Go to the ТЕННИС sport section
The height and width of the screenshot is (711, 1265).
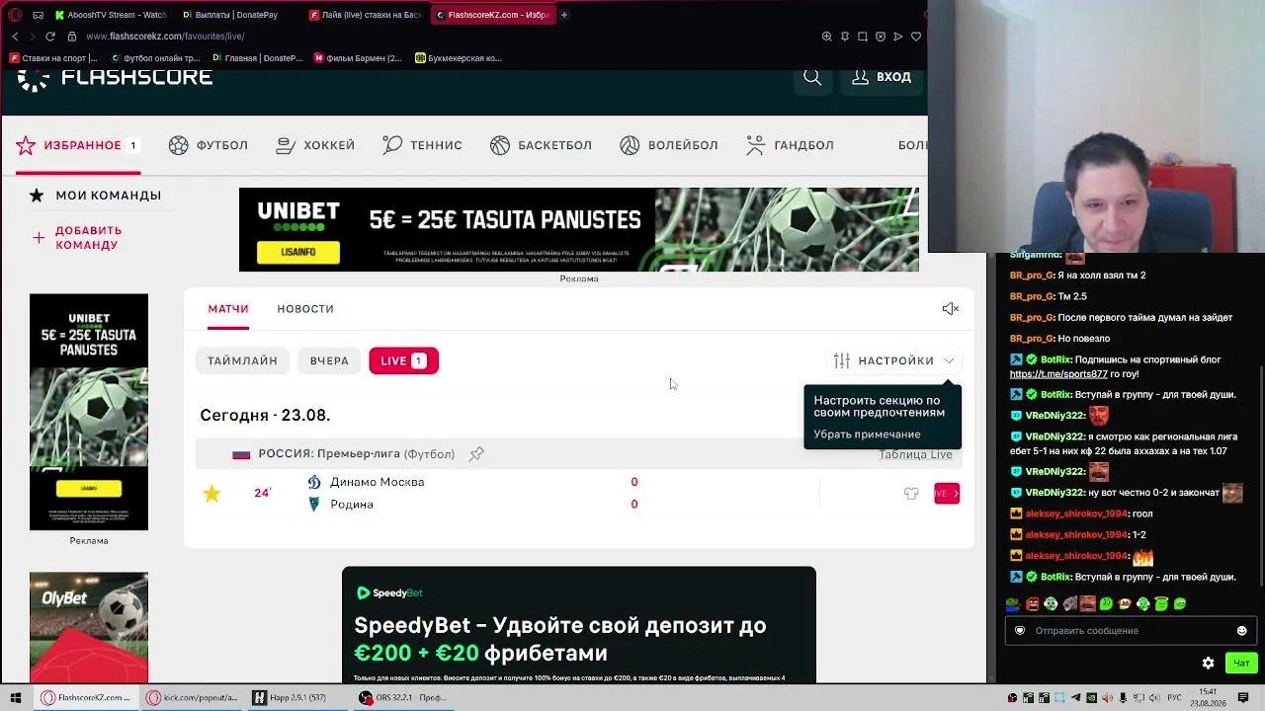422,145
